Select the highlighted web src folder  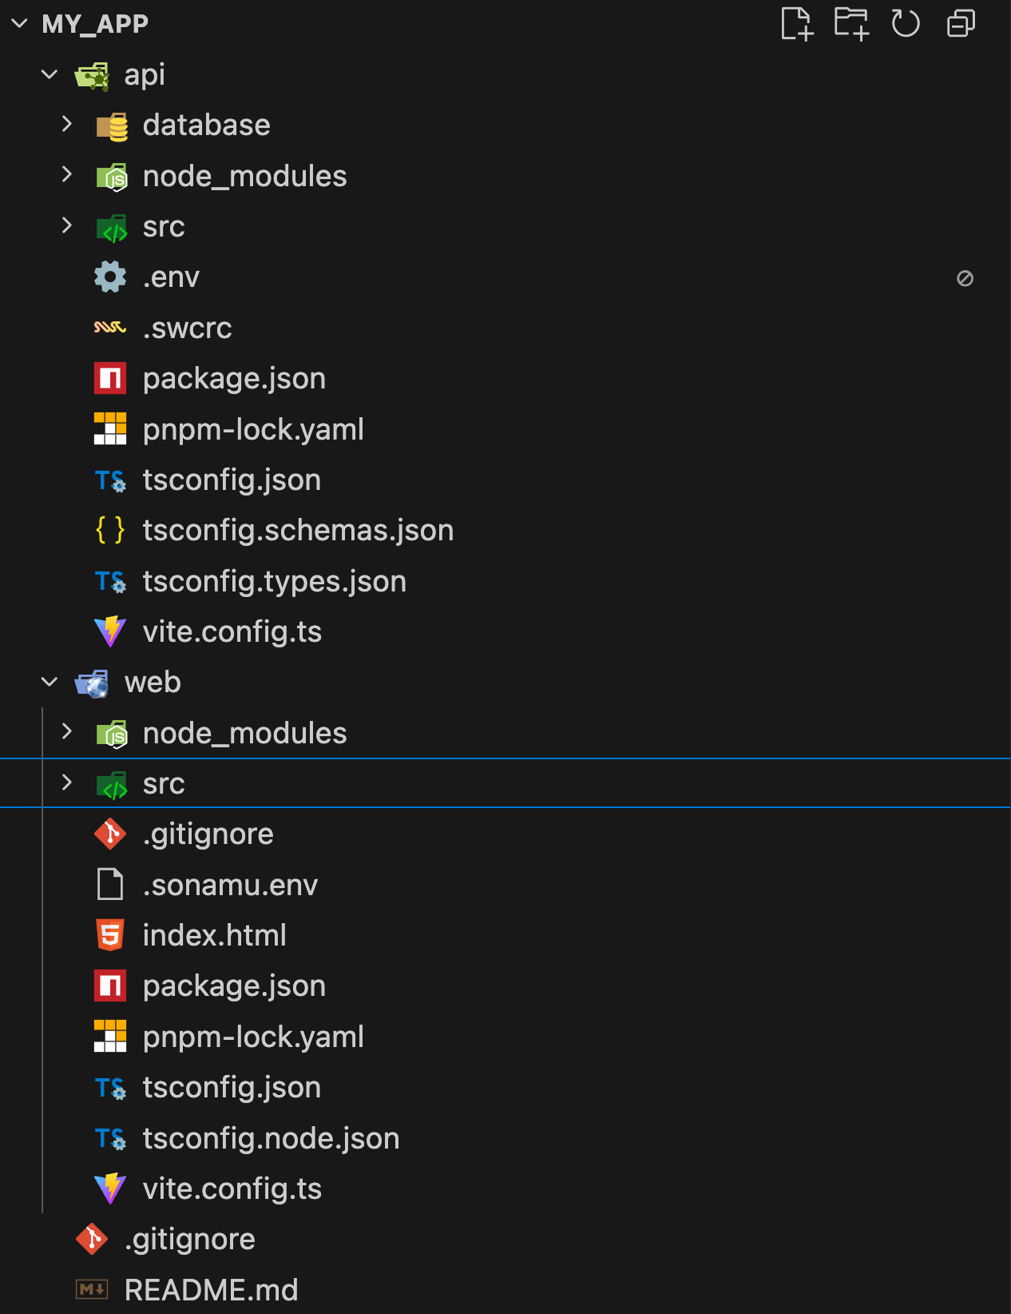pyautogui.click(x=505, y=783)
